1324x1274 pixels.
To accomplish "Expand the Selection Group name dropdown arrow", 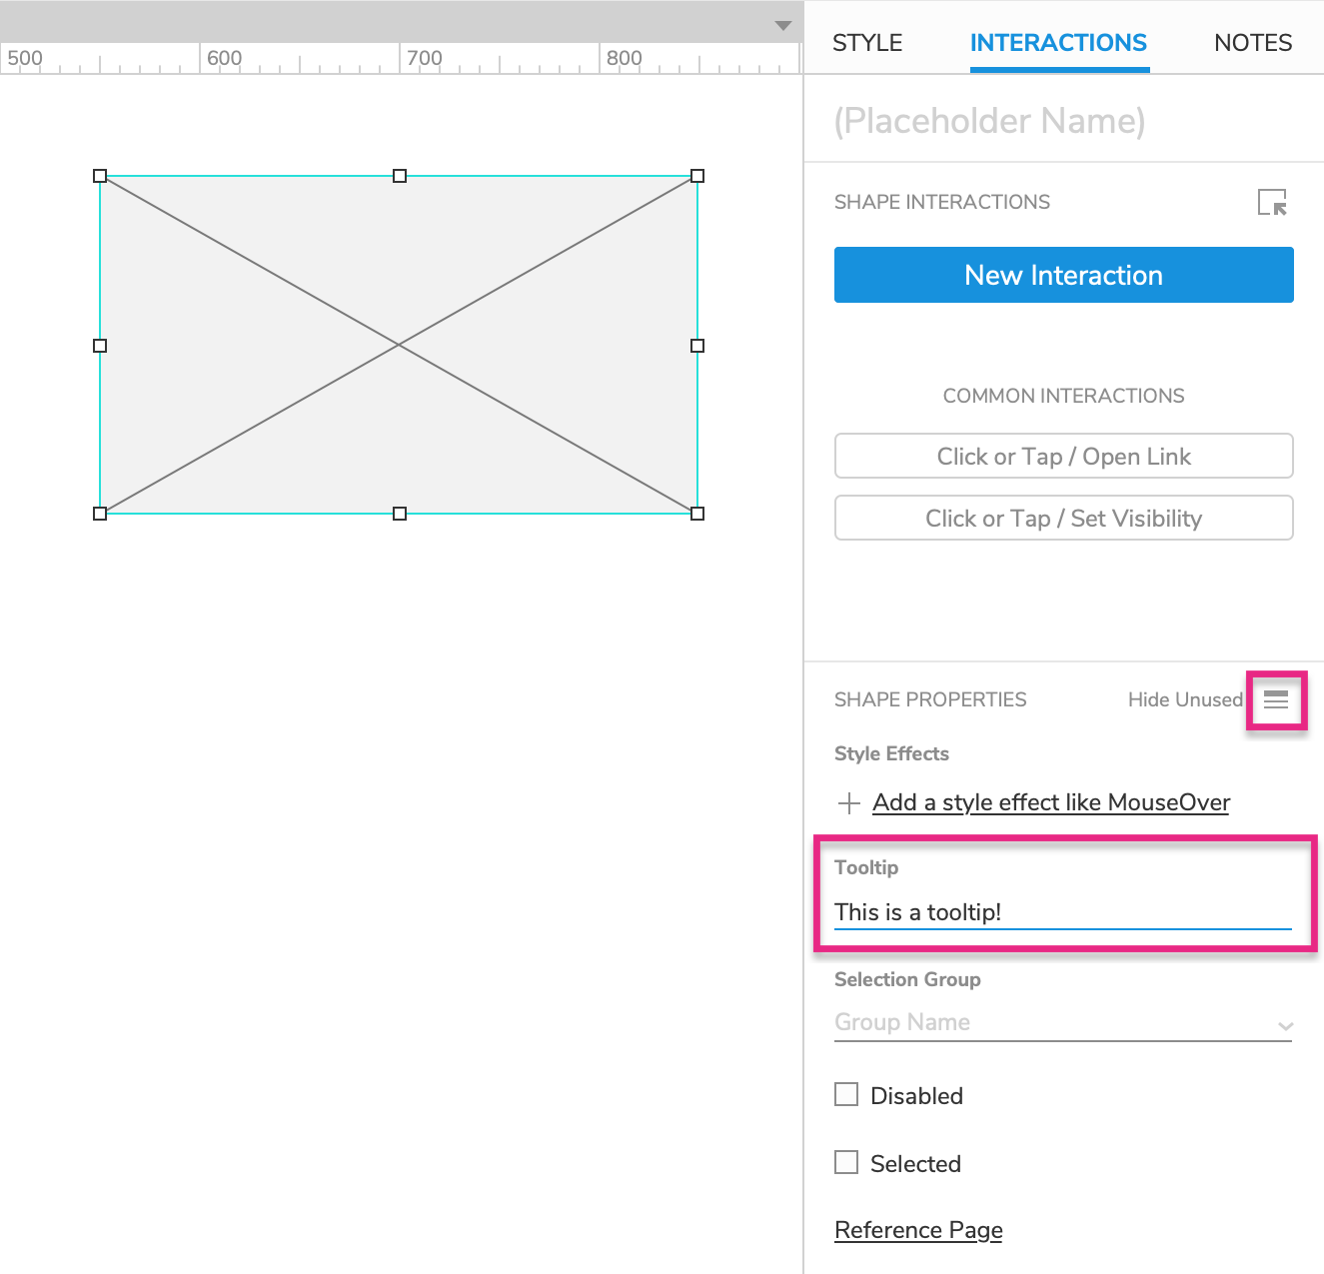I will pos(1285,1025).
